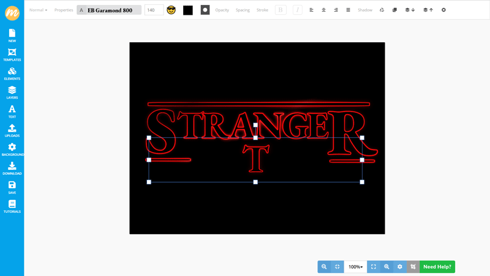490x276 pixels.
Task: Center align the text
Action: click(x=323, y=10)
